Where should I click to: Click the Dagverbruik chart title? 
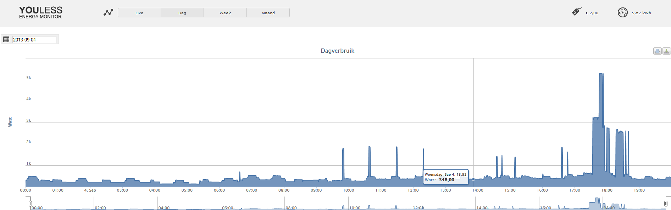click(x=337, y=51)
